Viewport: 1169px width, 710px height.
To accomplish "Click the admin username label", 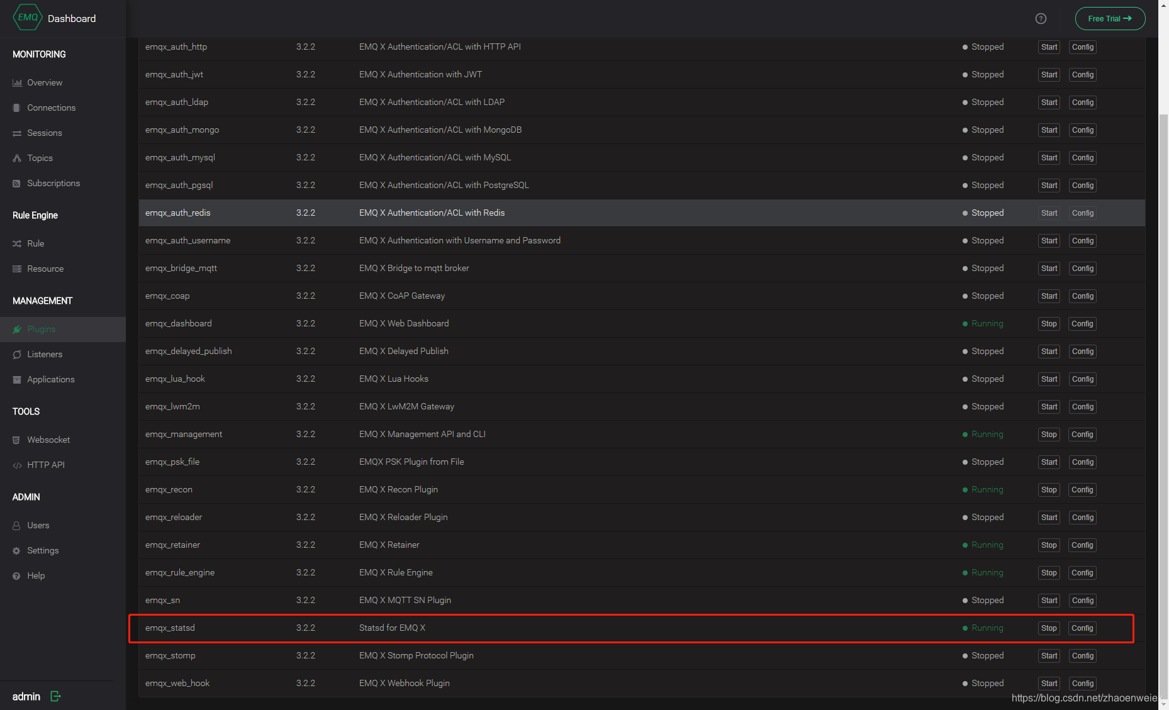I will [26, 696].
